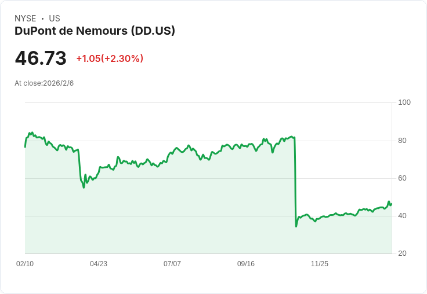The width and height of the screenshot is (427, 294).
Task: Click the At close 2026/2/6 timestamp
Action: [x=44, y=83]
